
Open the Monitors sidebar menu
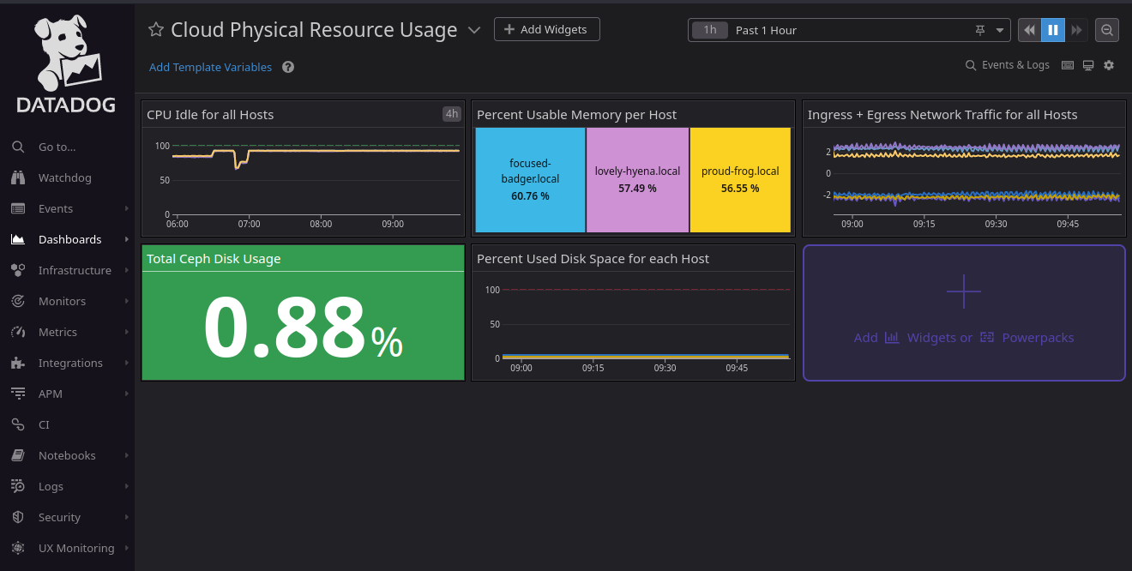tap(62, 301)
